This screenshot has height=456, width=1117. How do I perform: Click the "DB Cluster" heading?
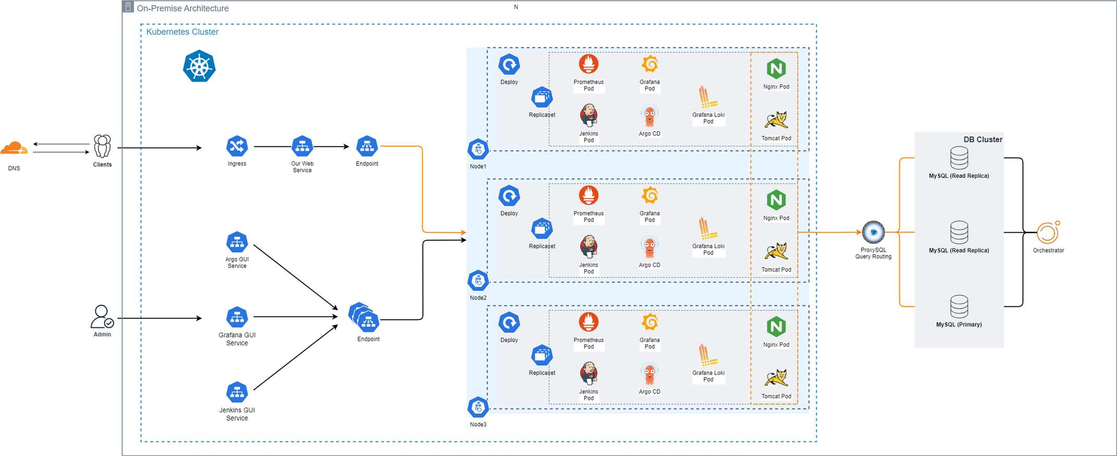pyautogui.click(x=983, y=140)
